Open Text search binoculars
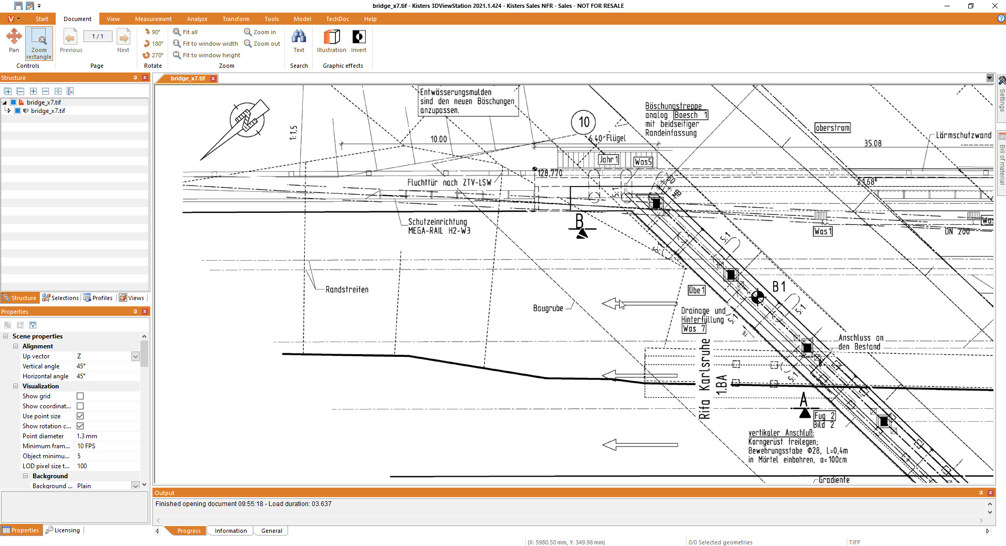 click(x=299, y=41)
